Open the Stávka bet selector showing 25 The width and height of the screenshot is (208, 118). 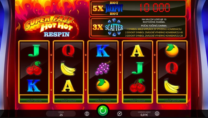point(61,114)
